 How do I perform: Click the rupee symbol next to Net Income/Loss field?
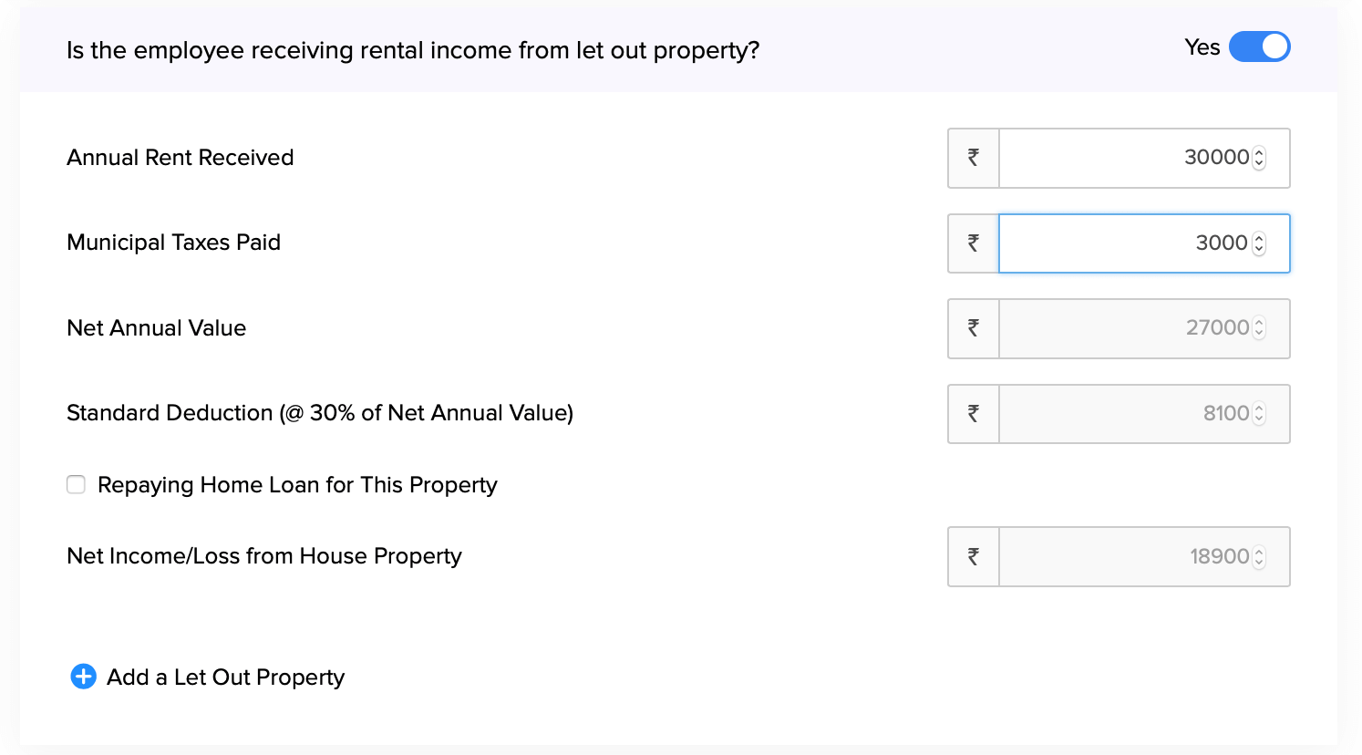[x=973, y=556]
